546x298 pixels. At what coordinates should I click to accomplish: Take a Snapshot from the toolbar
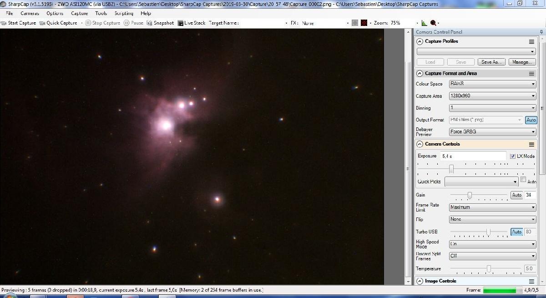(160, 23)
